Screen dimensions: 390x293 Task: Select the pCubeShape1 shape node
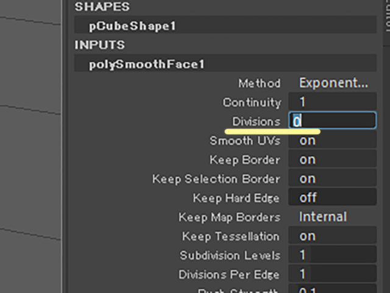pos(225,26)
